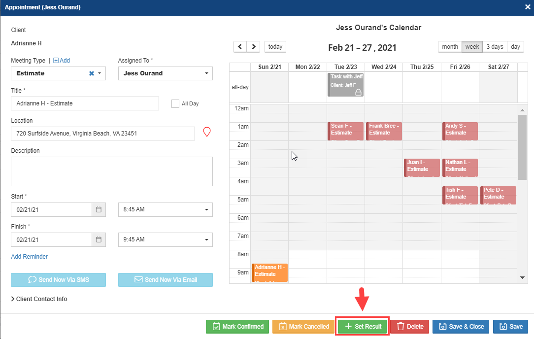Switch the calendar to 3 days view
This screenshot has width=534, height=339.
point(495,47)
